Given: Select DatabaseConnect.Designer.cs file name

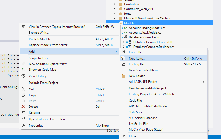Looking at the screenshot, I should (x=154, y=47).
